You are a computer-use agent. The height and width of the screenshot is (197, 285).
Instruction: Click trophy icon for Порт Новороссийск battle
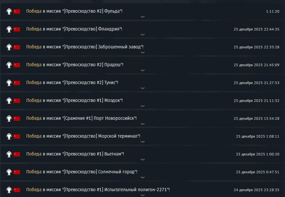9,118
